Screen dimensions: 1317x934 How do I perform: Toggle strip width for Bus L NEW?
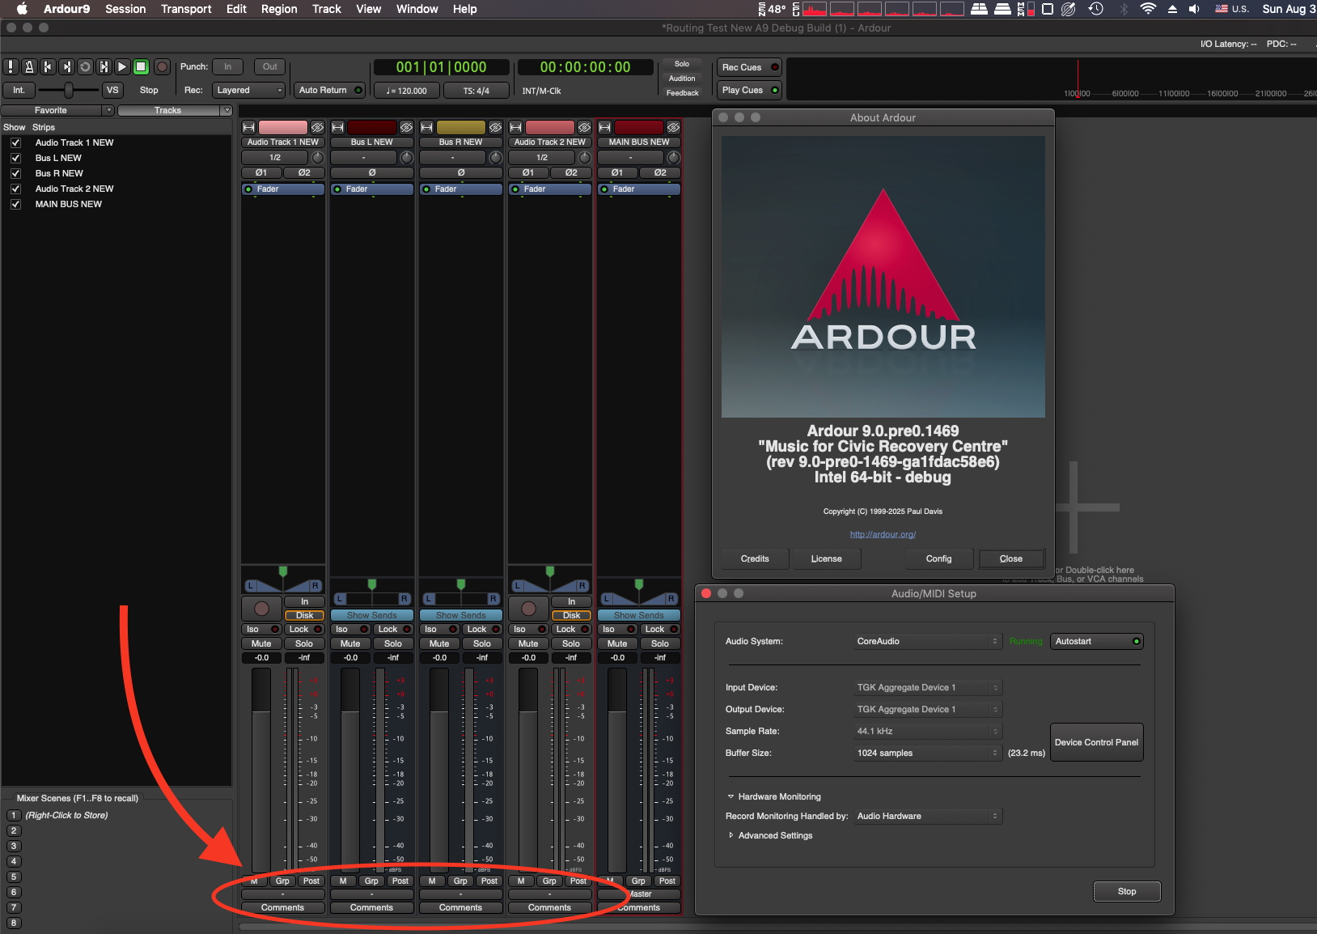tap(338, 127)
